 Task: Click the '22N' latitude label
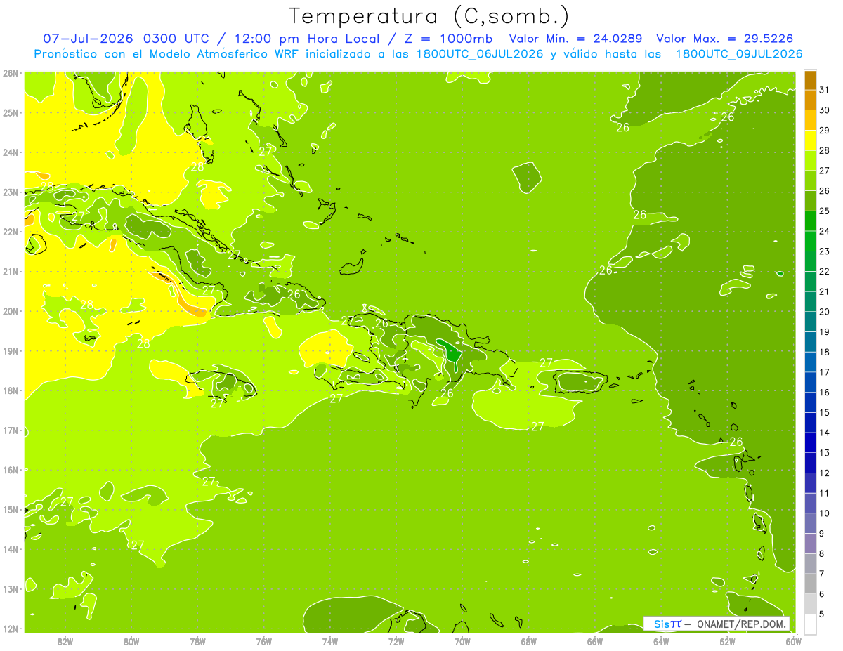(x=11, y=232)
